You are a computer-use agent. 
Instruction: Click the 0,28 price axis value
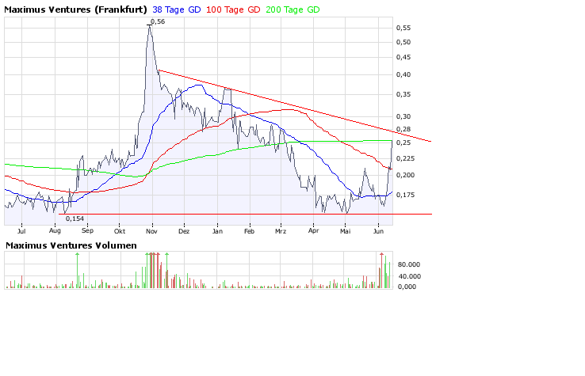(x=404, y=129)
